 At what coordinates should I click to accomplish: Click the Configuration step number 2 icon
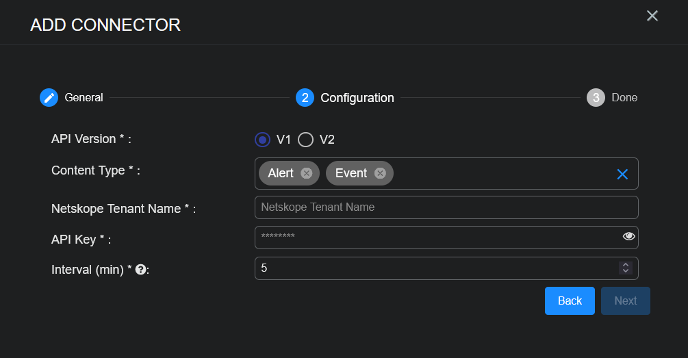pos(305,98)
